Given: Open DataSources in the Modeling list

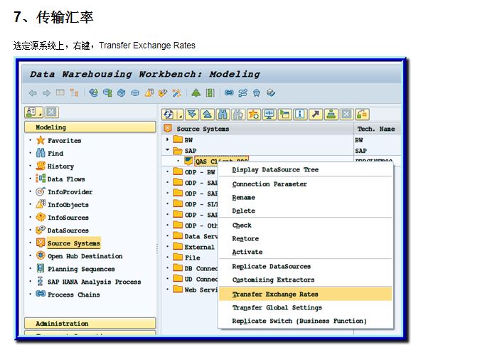Looking at the screenshot, I should coord(68,231).
